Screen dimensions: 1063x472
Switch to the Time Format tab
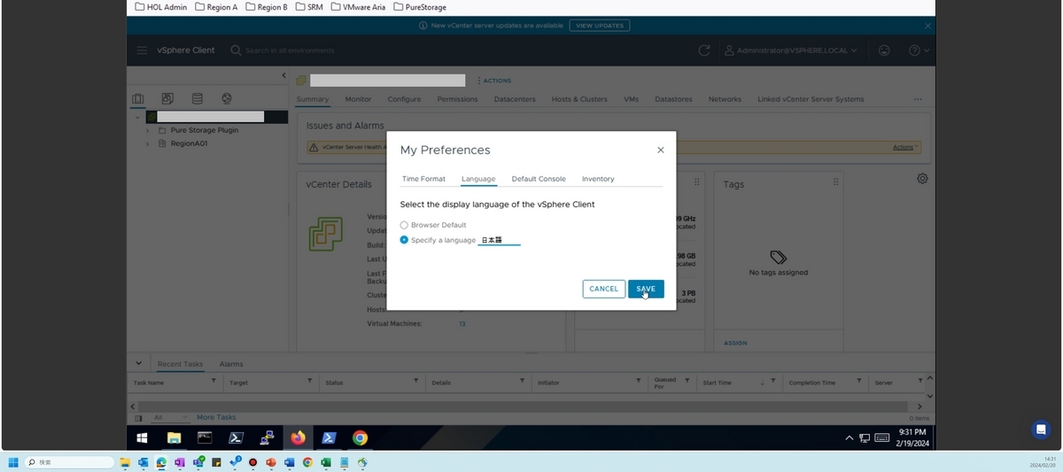[423, 179]
